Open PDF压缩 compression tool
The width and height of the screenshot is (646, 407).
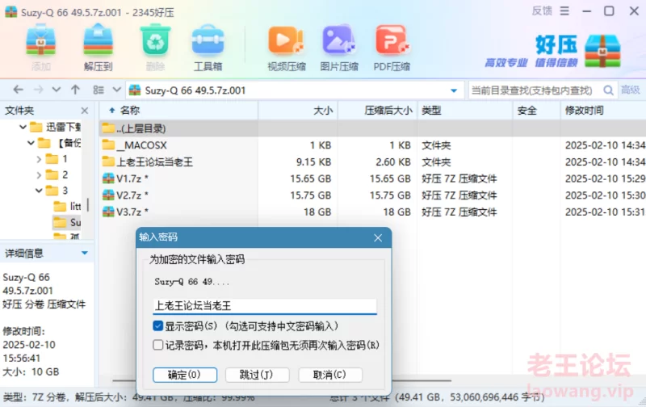392,40
